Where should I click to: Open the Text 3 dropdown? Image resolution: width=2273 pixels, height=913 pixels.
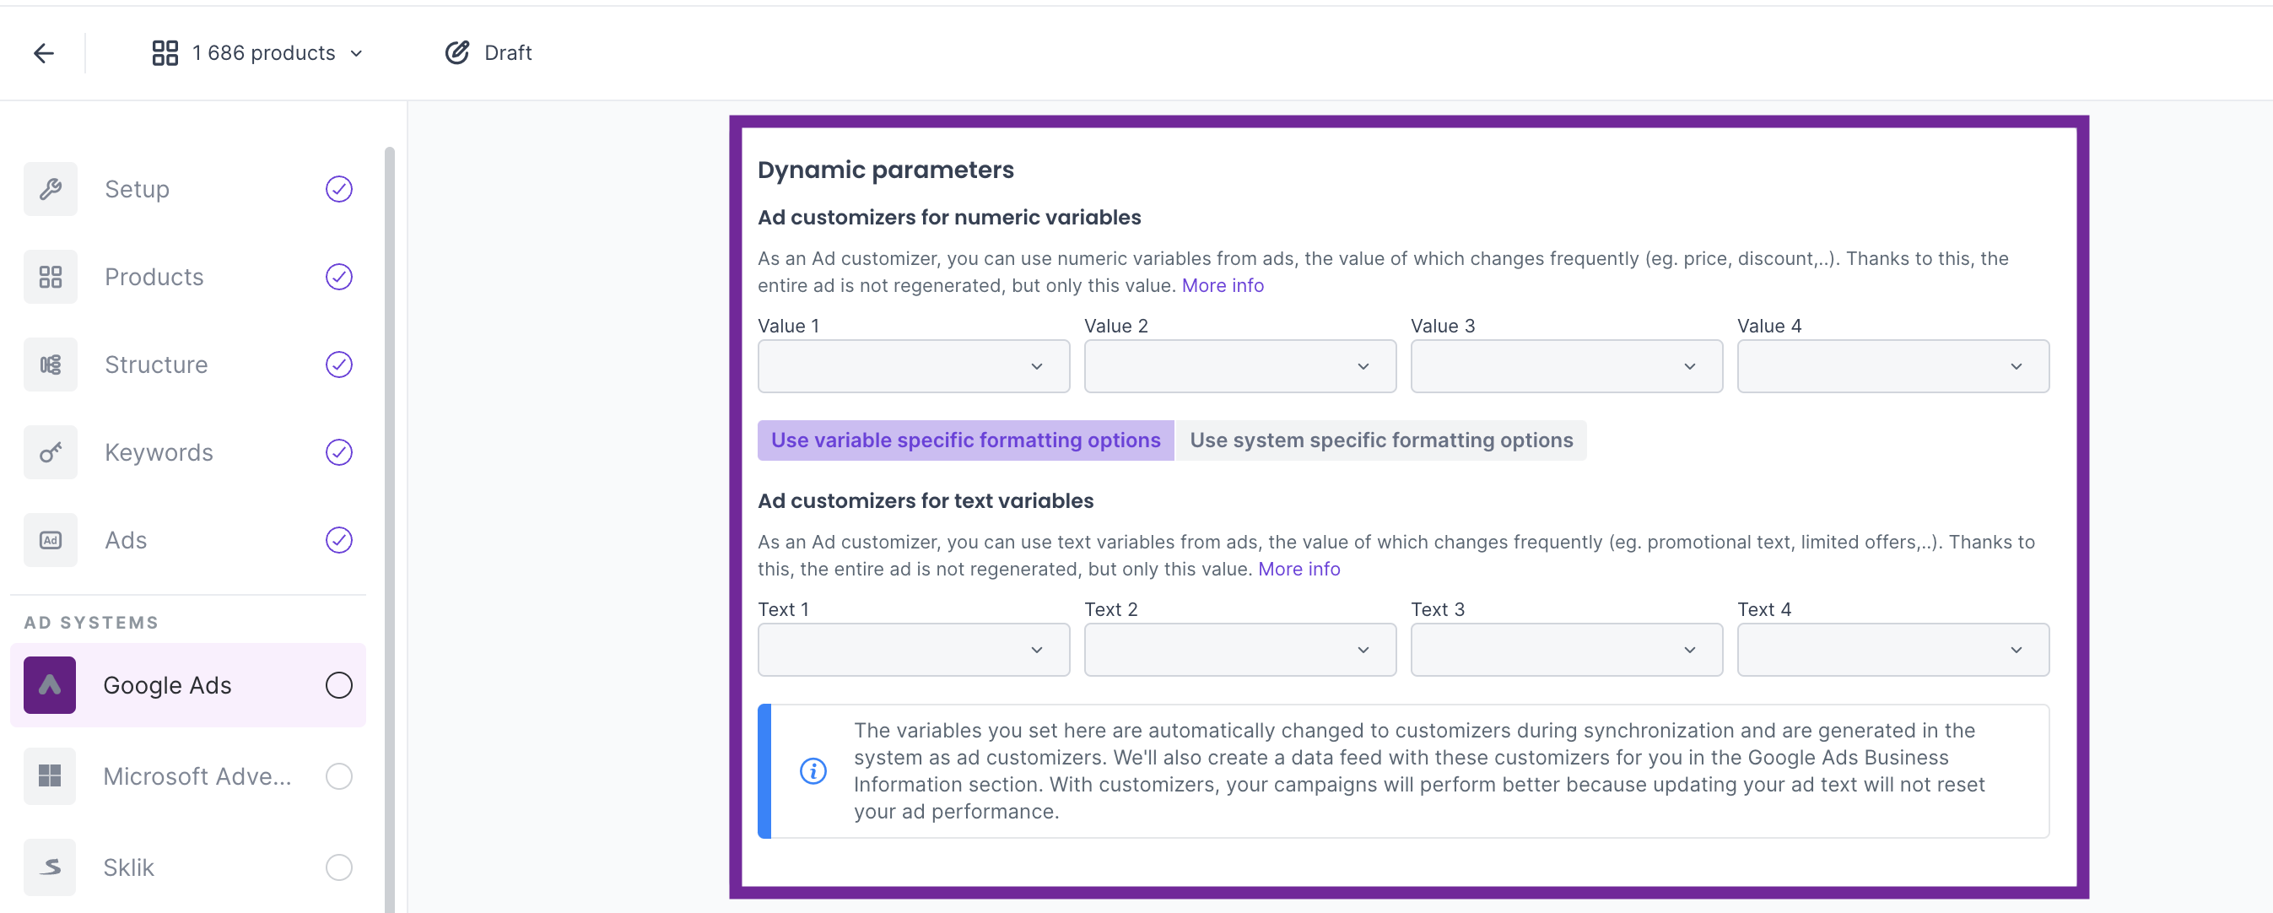[x=1566, y=650]
